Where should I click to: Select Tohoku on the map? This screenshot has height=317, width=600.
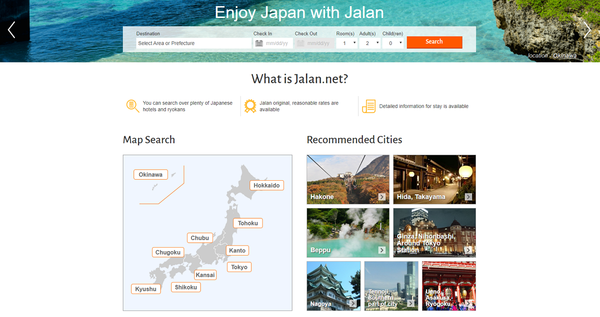pos(248,223)
